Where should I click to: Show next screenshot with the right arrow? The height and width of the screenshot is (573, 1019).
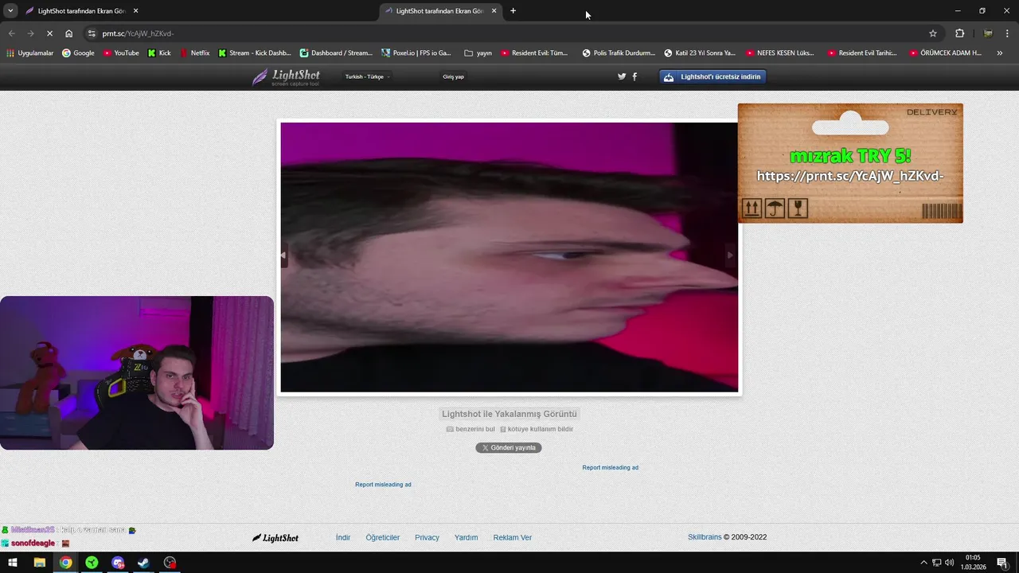(730, 255)
